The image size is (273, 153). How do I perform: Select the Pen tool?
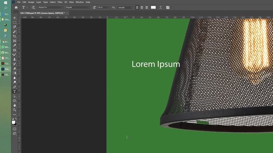(x=15, y=87)
